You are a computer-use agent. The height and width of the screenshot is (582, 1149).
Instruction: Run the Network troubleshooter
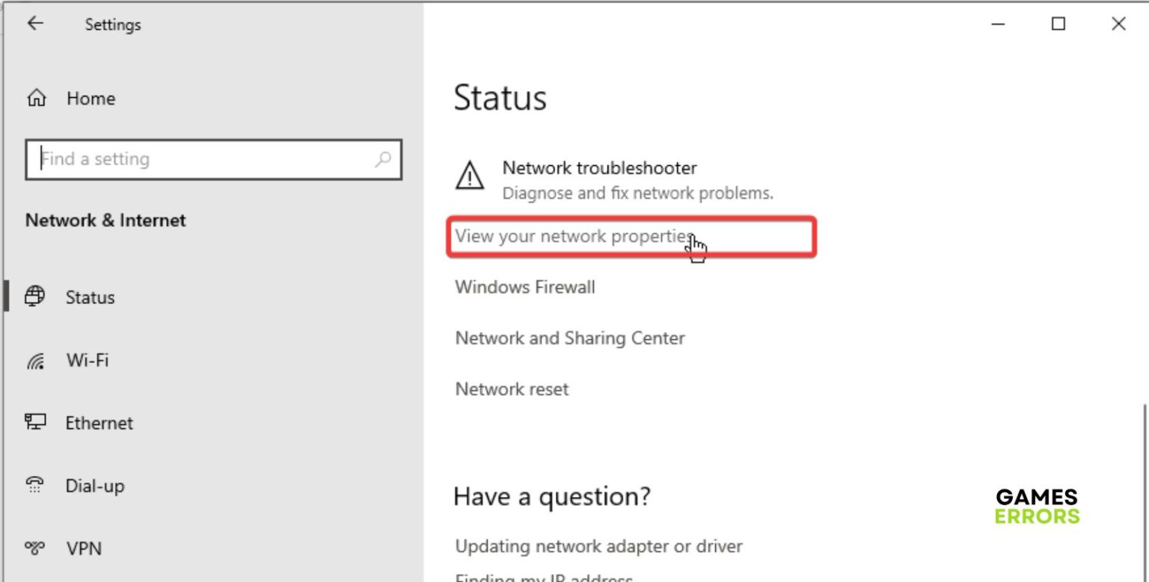point(599,168)
